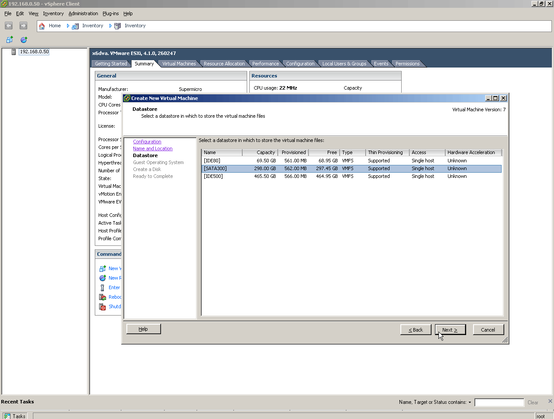554x419 pixels.
Task: Sort datastores by the Access column header
Action: click(x=427, y=152)
